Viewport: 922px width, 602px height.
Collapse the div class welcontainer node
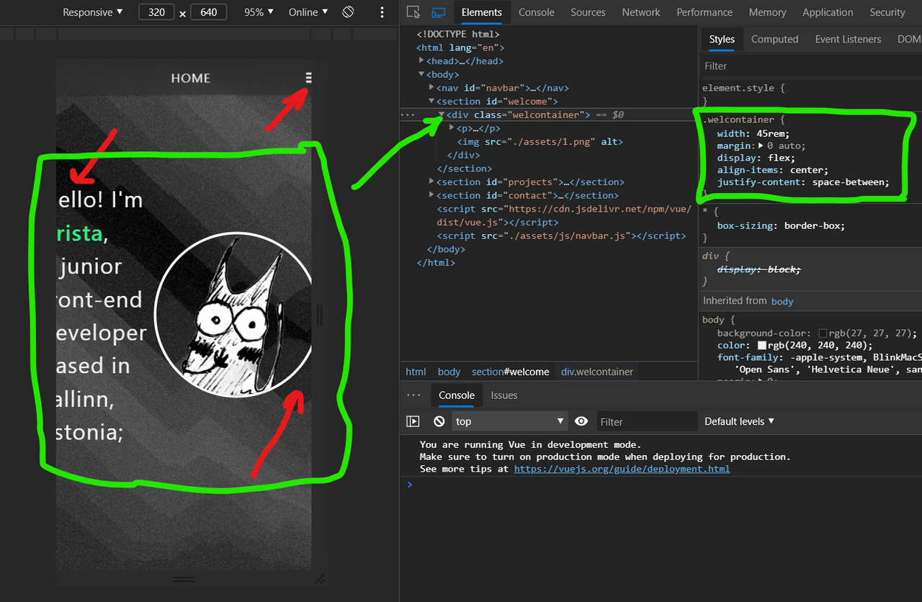tap(441, 114)
